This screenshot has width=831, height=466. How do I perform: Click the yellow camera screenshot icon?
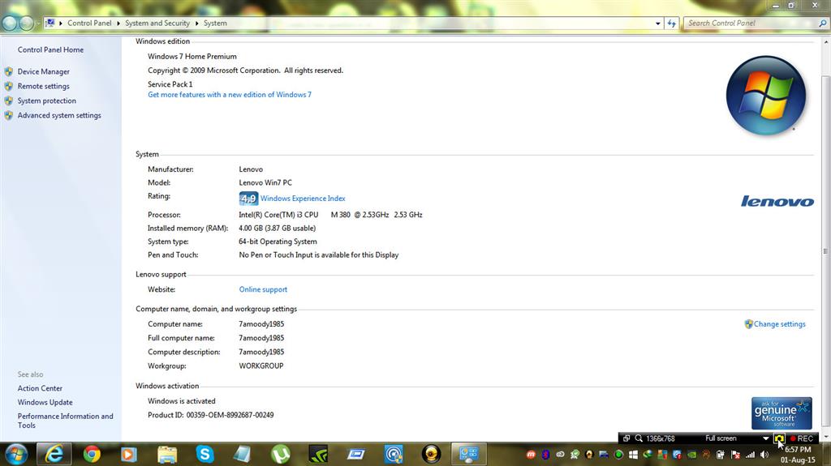(x=779, y=438)
